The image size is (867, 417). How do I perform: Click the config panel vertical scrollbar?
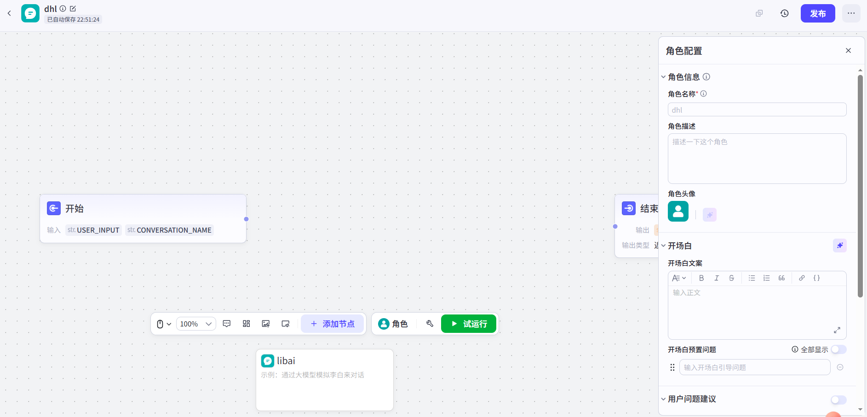tap(860, 186)
